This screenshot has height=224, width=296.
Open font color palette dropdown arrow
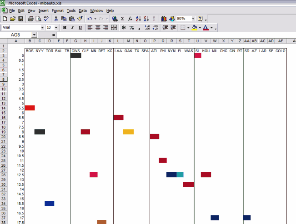point(211,28)
